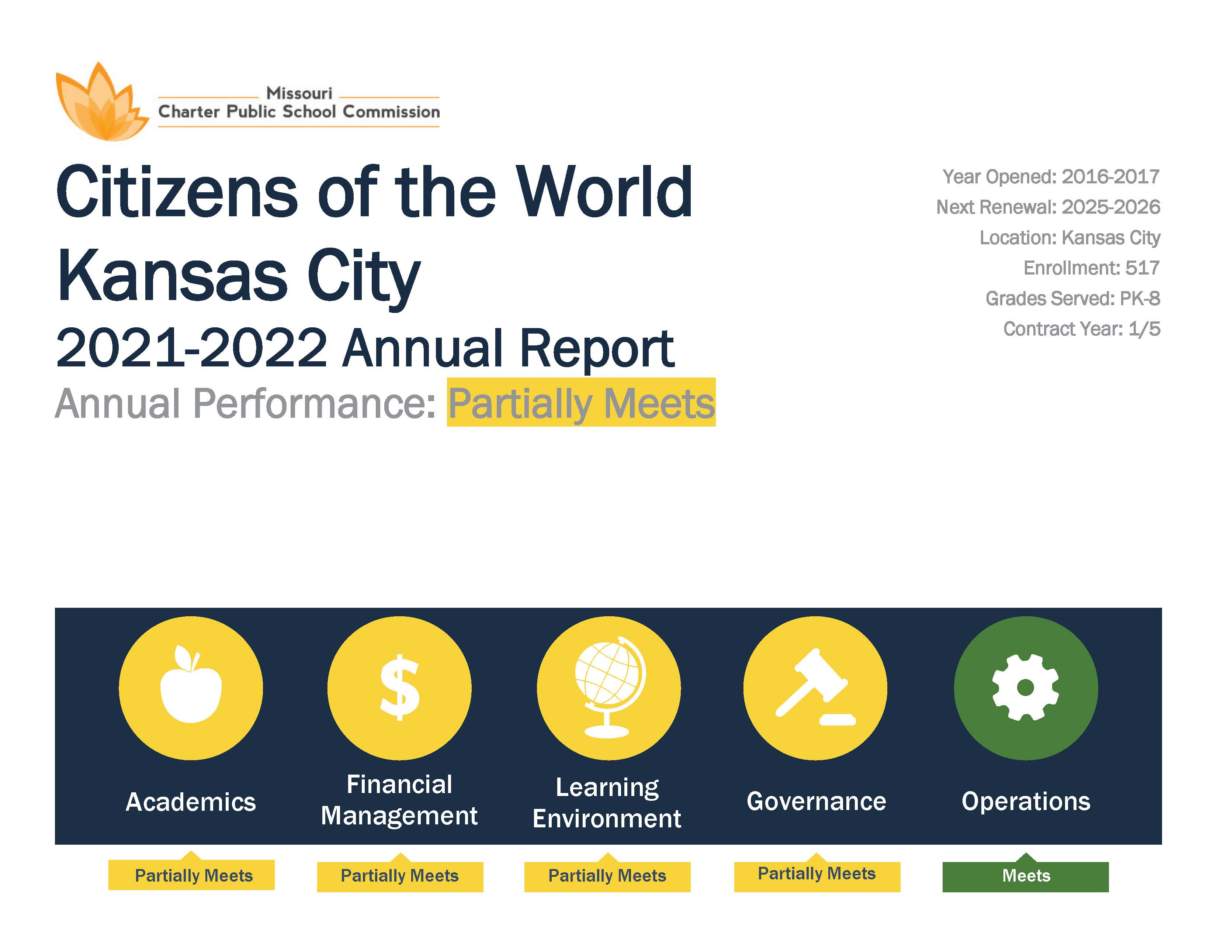Click the highlighted Annual Performance Partially Meets rating

pyautogui.click(x=581, y=403)
